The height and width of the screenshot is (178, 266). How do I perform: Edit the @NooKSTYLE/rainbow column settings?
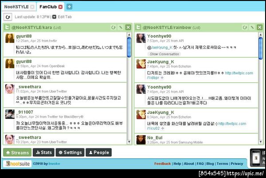point(252,27)
